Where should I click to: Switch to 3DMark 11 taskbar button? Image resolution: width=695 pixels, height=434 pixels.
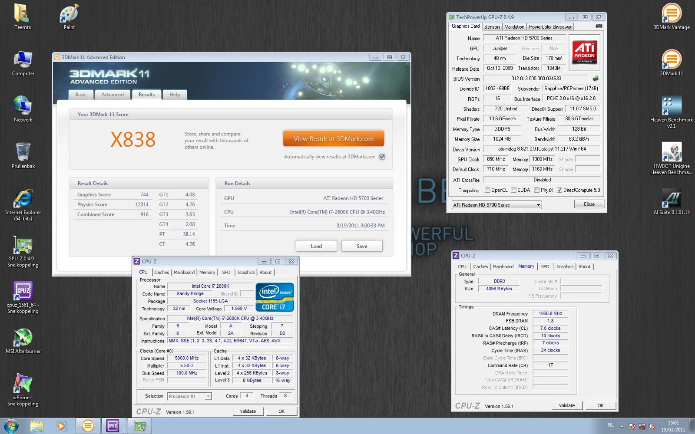click(x=88, y=426)
